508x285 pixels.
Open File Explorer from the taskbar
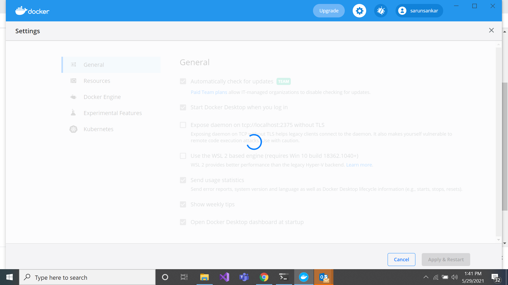(x=204, y=277)
